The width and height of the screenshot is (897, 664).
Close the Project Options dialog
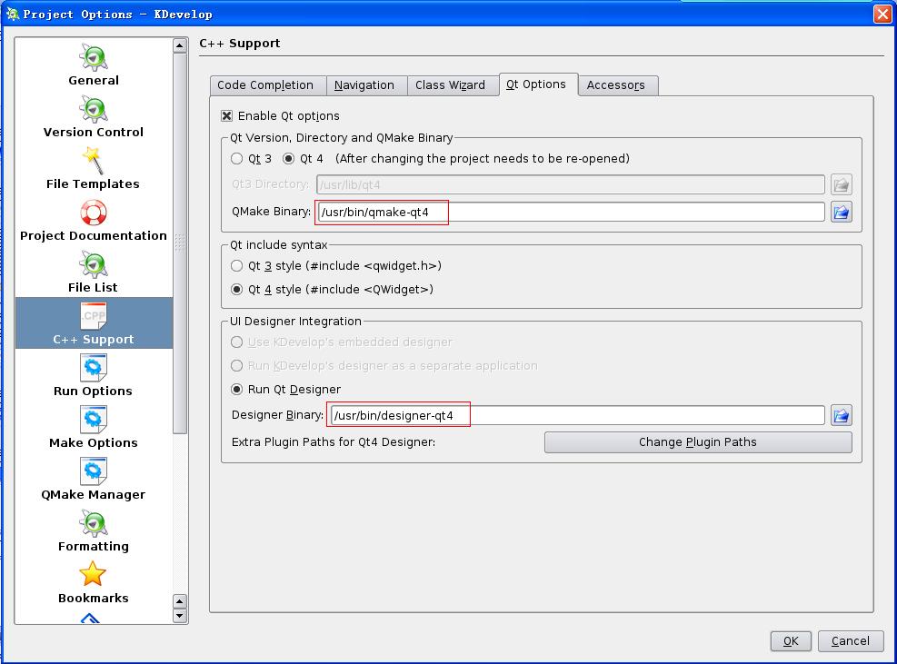tap(882, 14)
